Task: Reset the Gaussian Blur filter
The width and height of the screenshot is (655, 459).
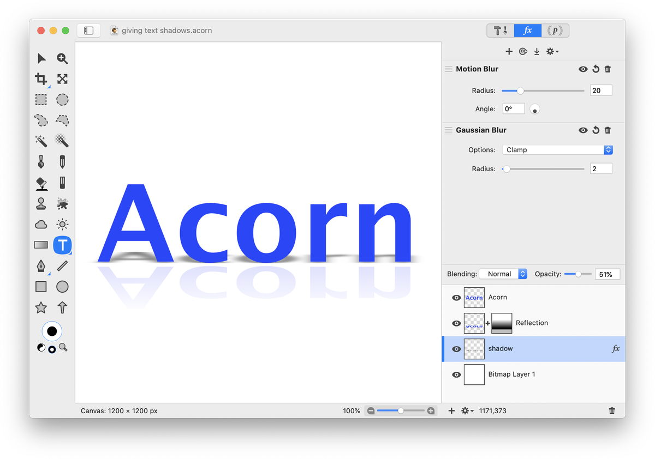Action: (x=596, y=130)
